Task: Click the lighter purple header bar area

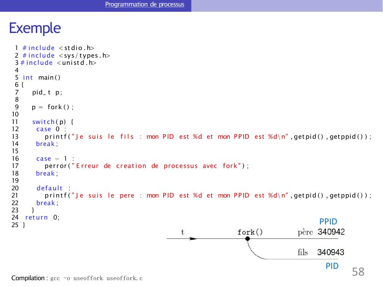Action: click(x=287, y=6)
